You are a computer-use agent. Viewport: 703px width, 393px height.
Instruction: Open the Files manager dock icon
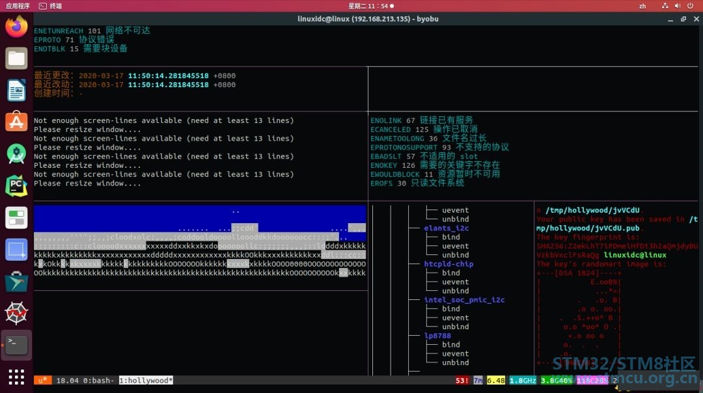tap(16, 59)
